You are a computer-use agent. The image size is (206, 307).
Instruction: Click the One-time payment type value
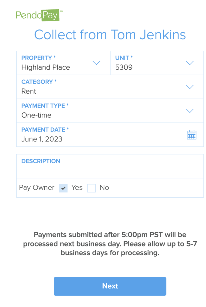tap(36, 115)
